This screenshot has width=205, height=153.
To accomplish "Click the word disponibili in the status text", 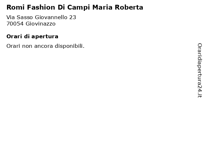I will click(70, 46).
